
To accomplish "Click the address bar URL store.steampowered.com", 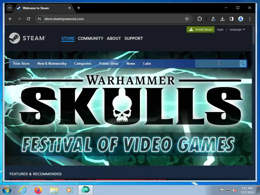I will click(64, 19).
